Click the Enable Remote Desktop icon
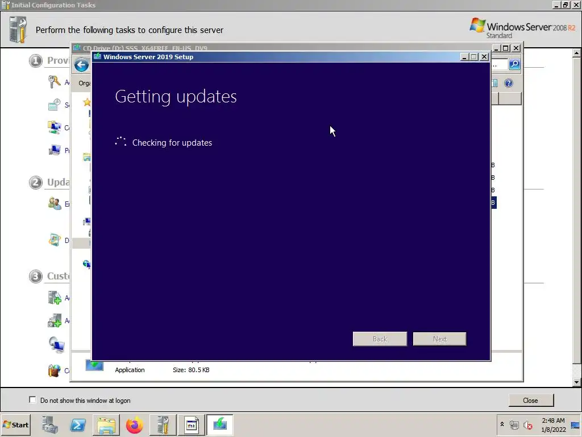 point(56,344)
